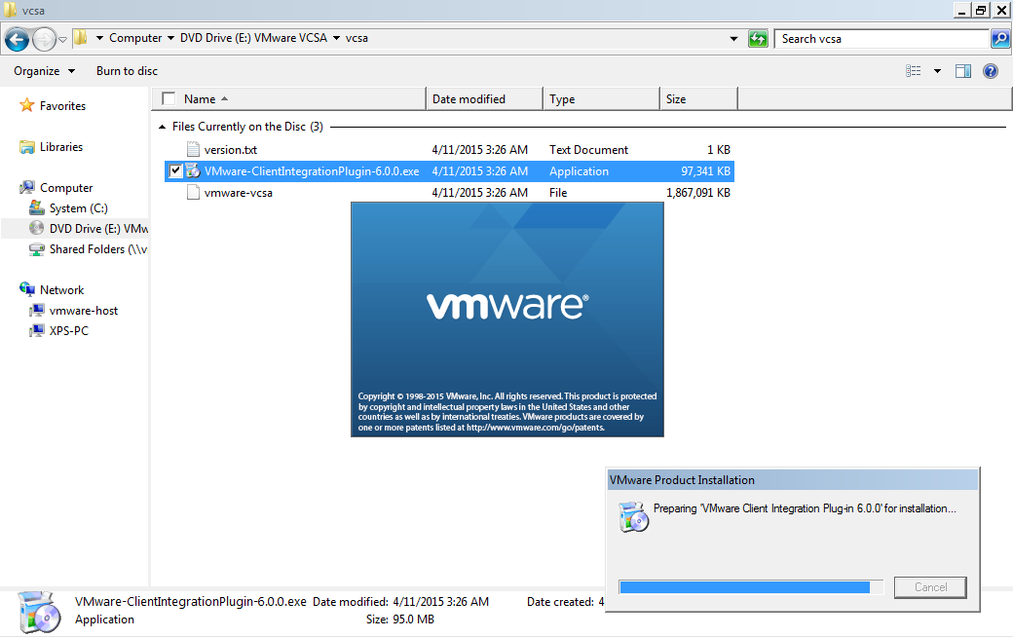
Task: Select the vmware-vcsa file
Action: (239, 193)
